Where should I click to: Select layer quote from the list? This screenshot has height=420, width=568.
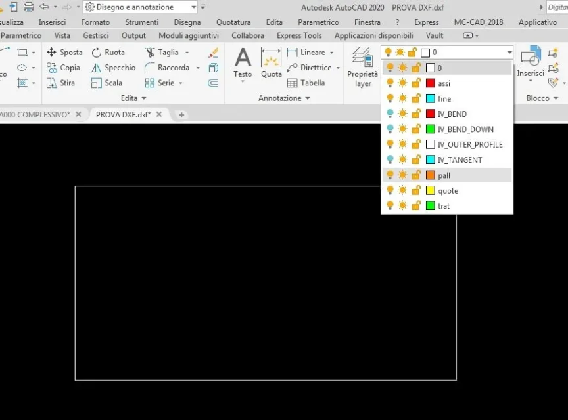click(447, 191)
